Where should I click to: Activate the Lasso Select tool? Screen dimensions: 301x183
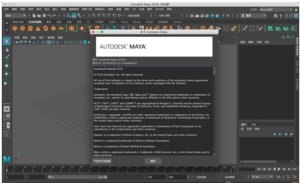click(7, 50)
